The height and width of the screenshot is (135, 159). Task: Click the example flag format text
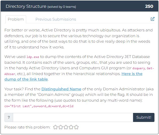tap(39, 106)
